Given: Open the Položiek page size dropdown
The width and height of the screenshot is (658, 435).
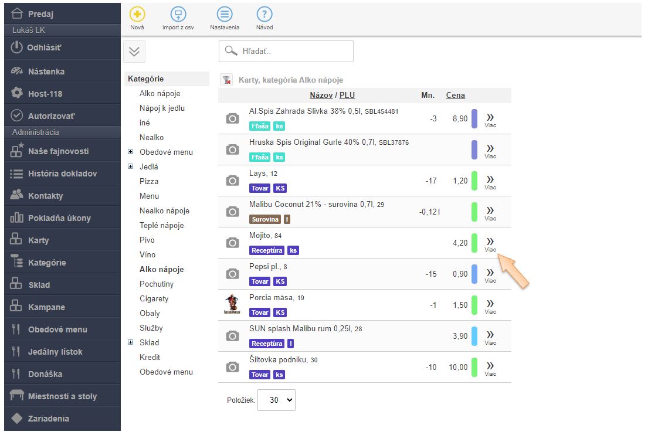Looking at the screenshot, I should (276, 400).
